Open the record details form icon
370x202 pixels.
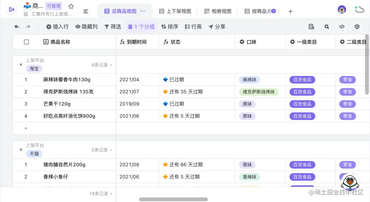click(311, 26)
